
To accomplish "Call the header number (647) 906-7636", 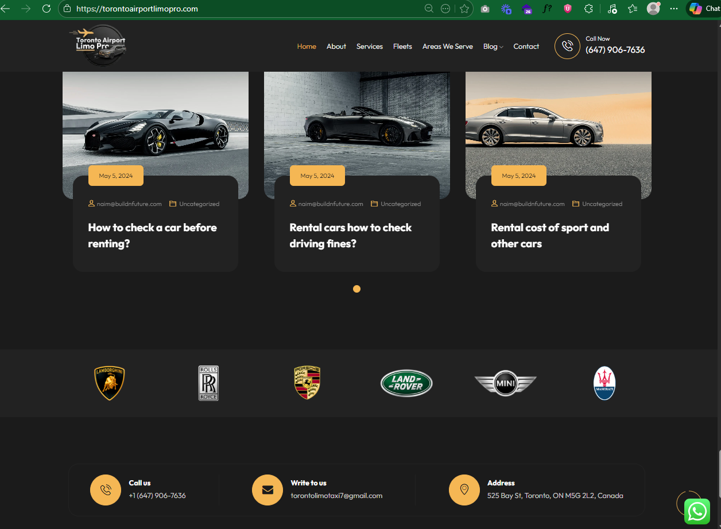I will pos(615,50).
